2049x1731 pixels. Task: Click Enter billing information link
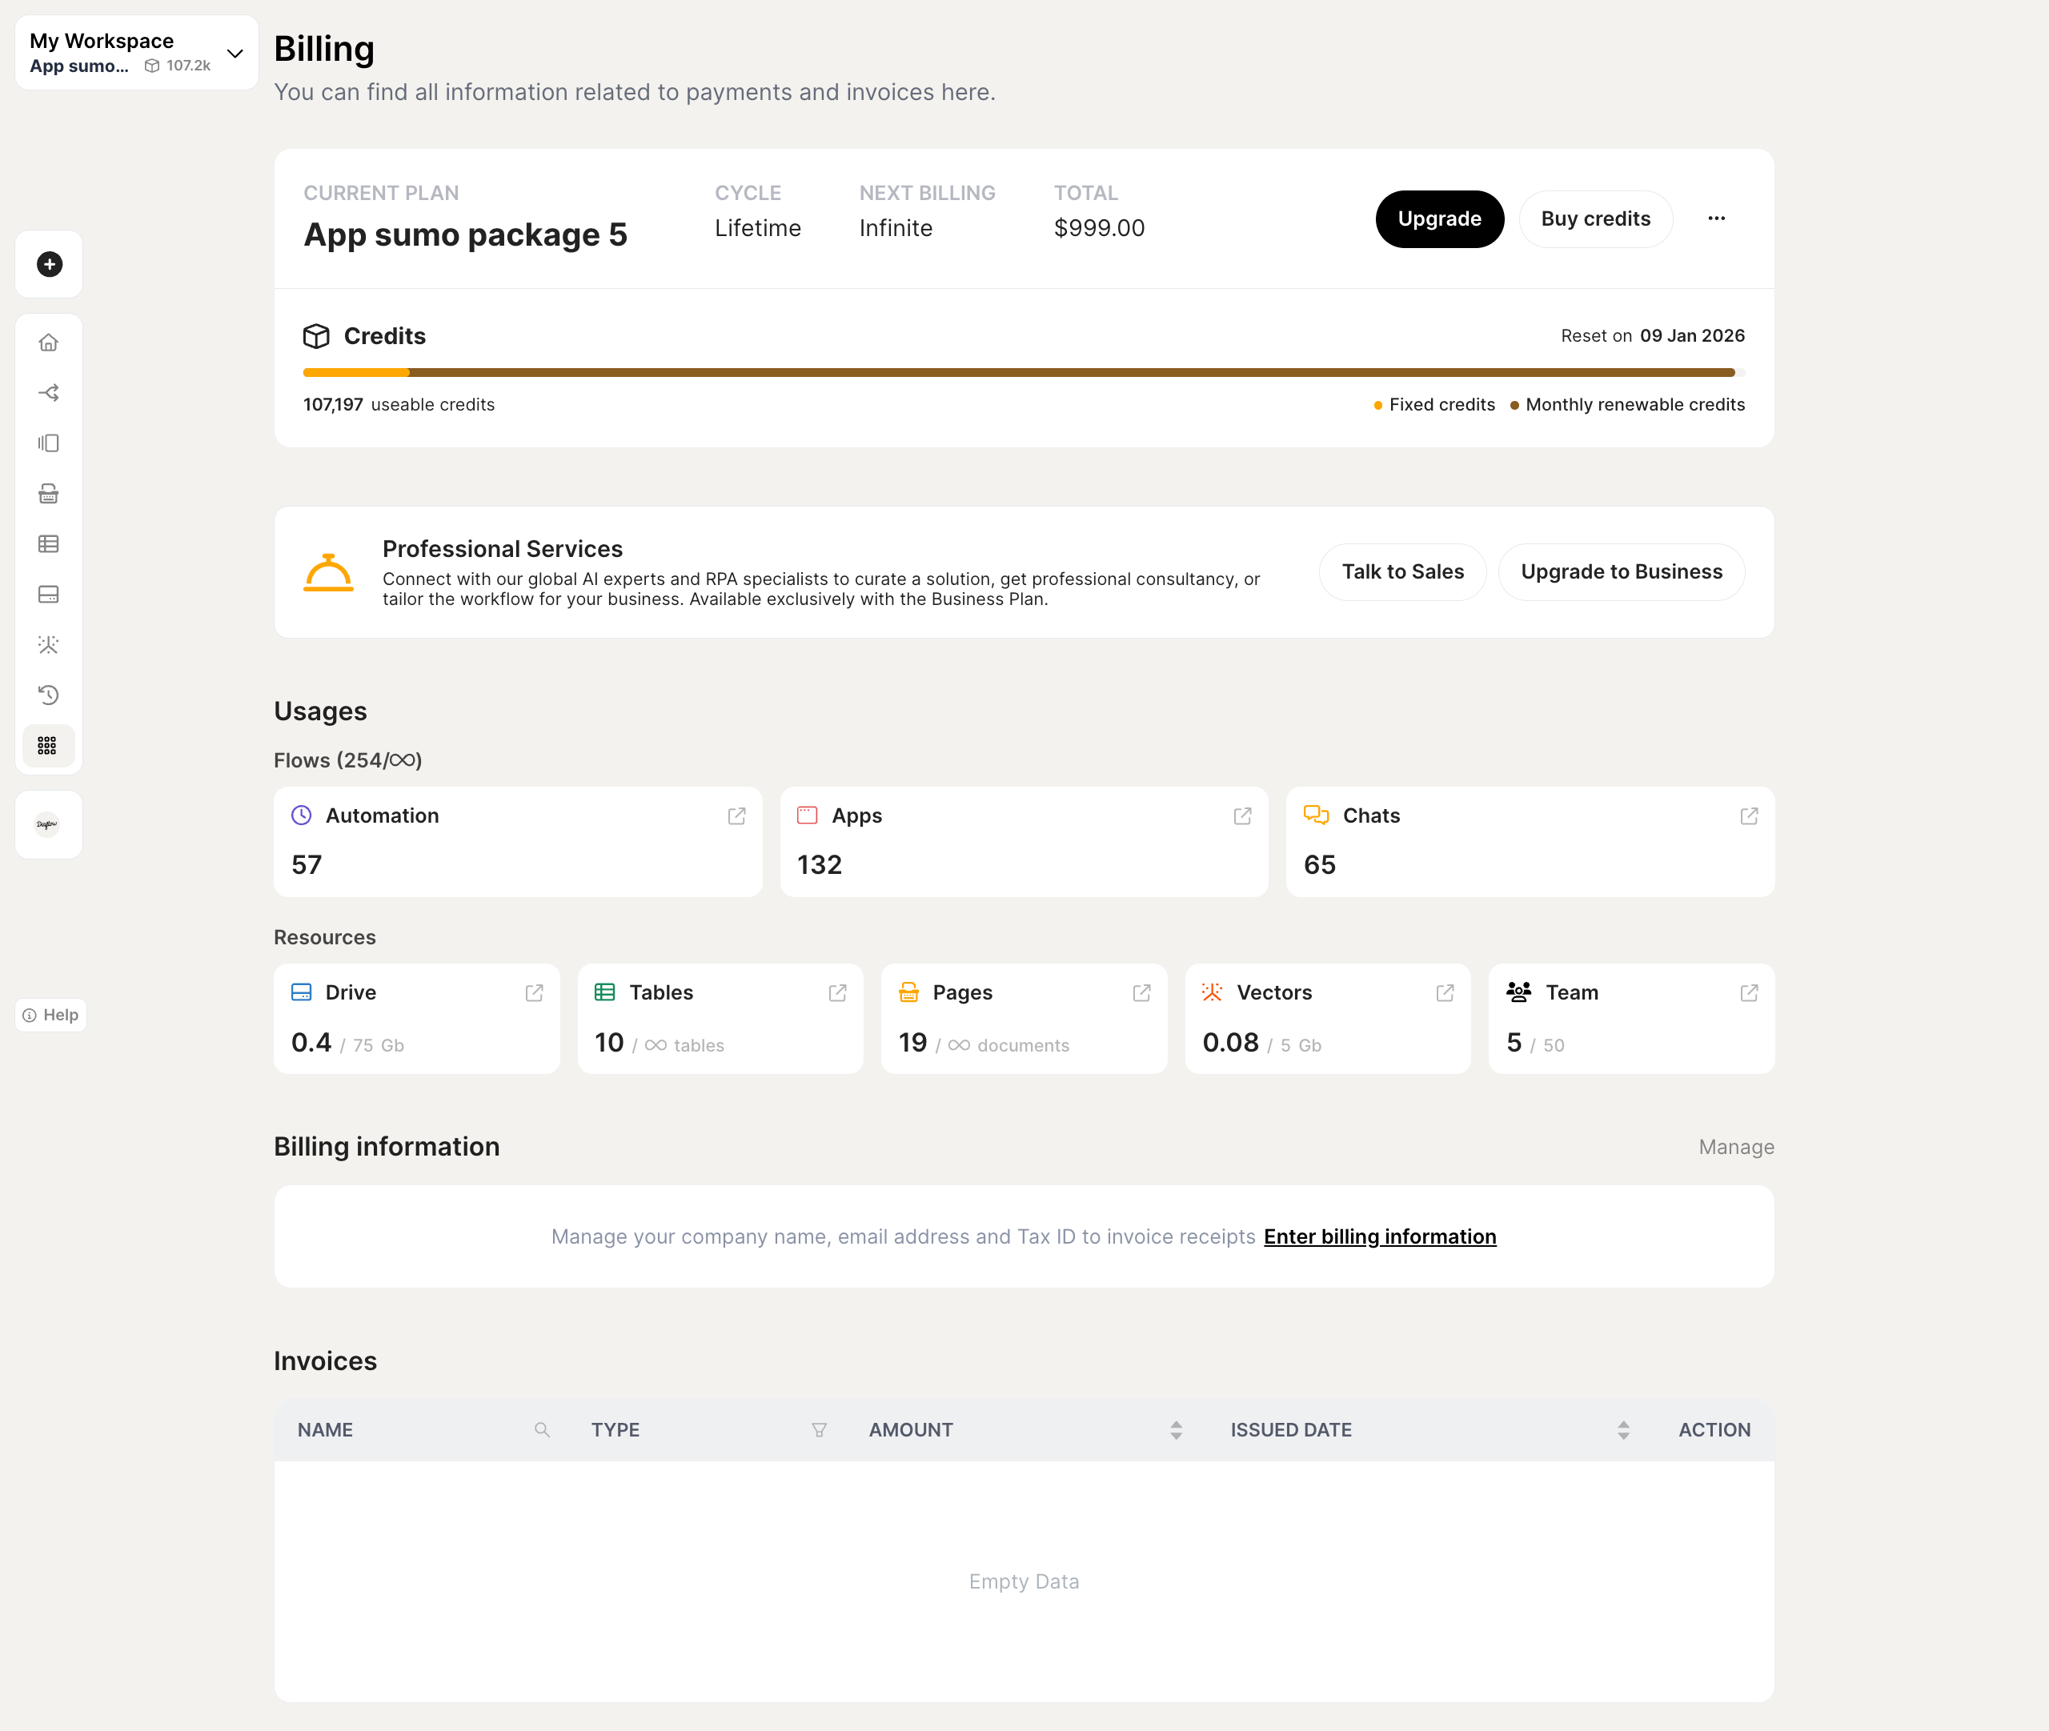pos(1379,1236)
